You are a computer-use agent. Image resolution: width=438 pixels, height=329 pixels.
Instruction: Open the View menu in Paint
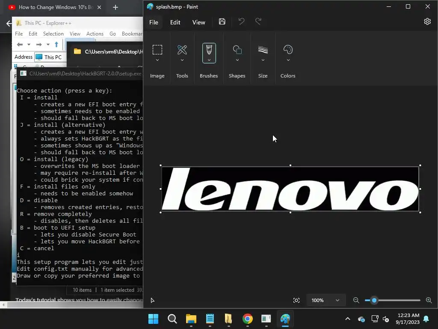click(x=198, y=22)
